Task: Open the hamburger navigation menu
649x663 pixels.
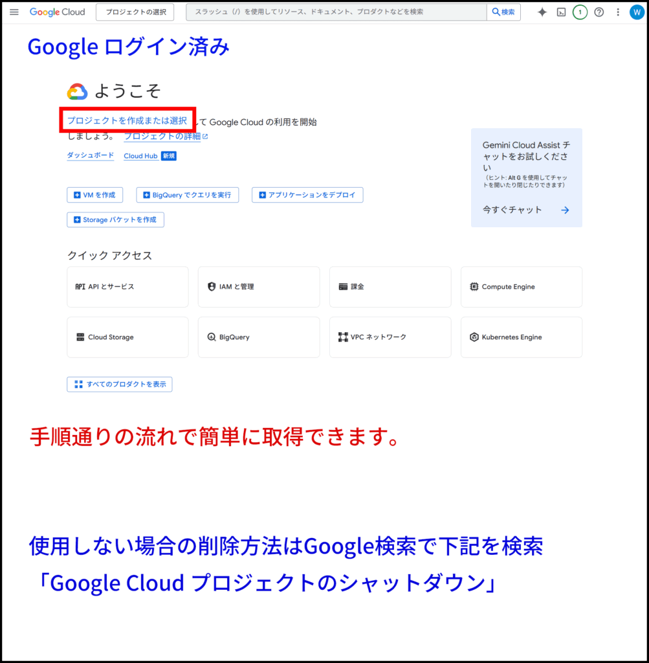Action: 14,12
